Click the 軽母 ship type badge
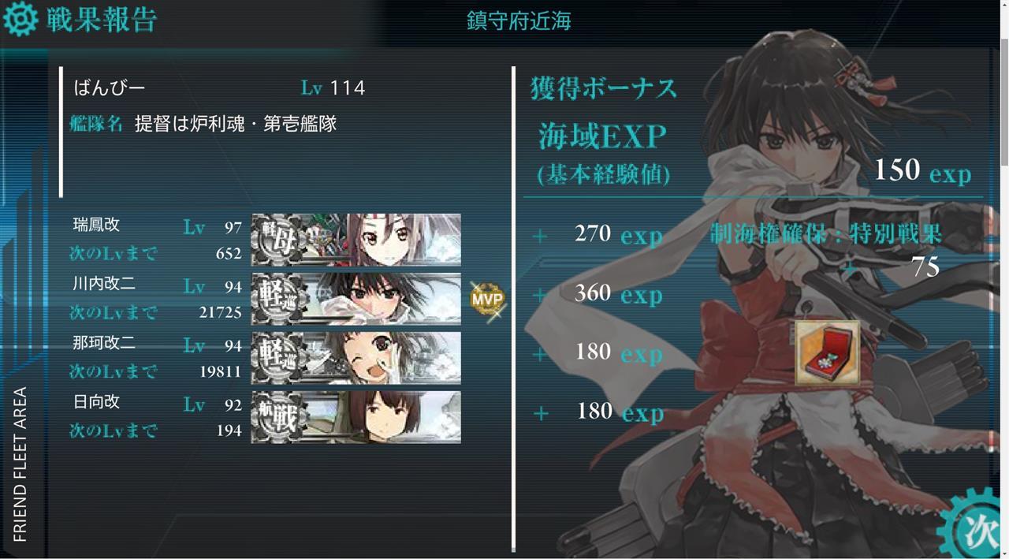The image size is (1009, 559). click(277, 240)
